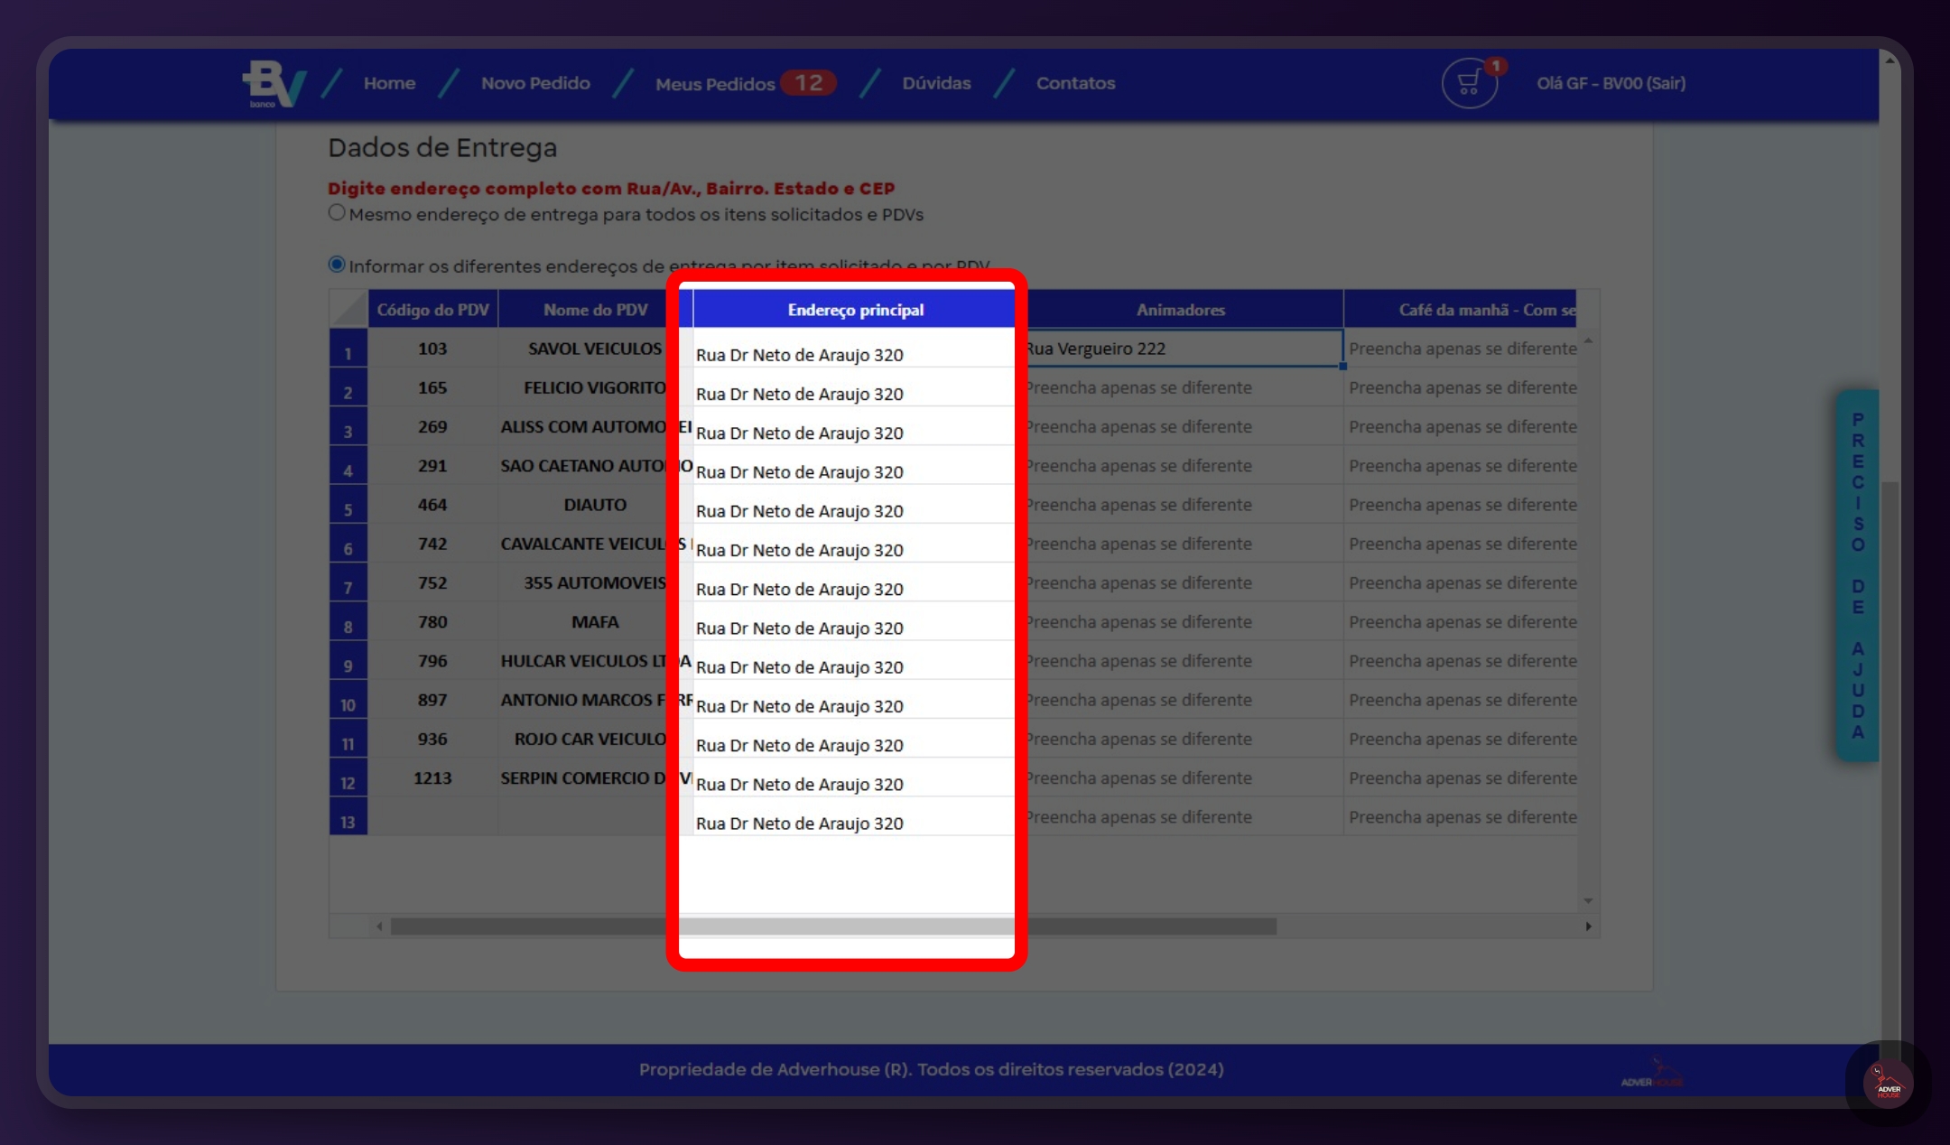Go to Home menu item
This screenshot has width=1950, height=1145.
[x=389, y=83]
